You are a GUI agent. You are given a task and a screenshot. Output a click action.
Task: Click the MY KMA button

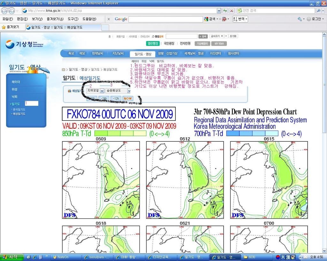click(219, 43)
